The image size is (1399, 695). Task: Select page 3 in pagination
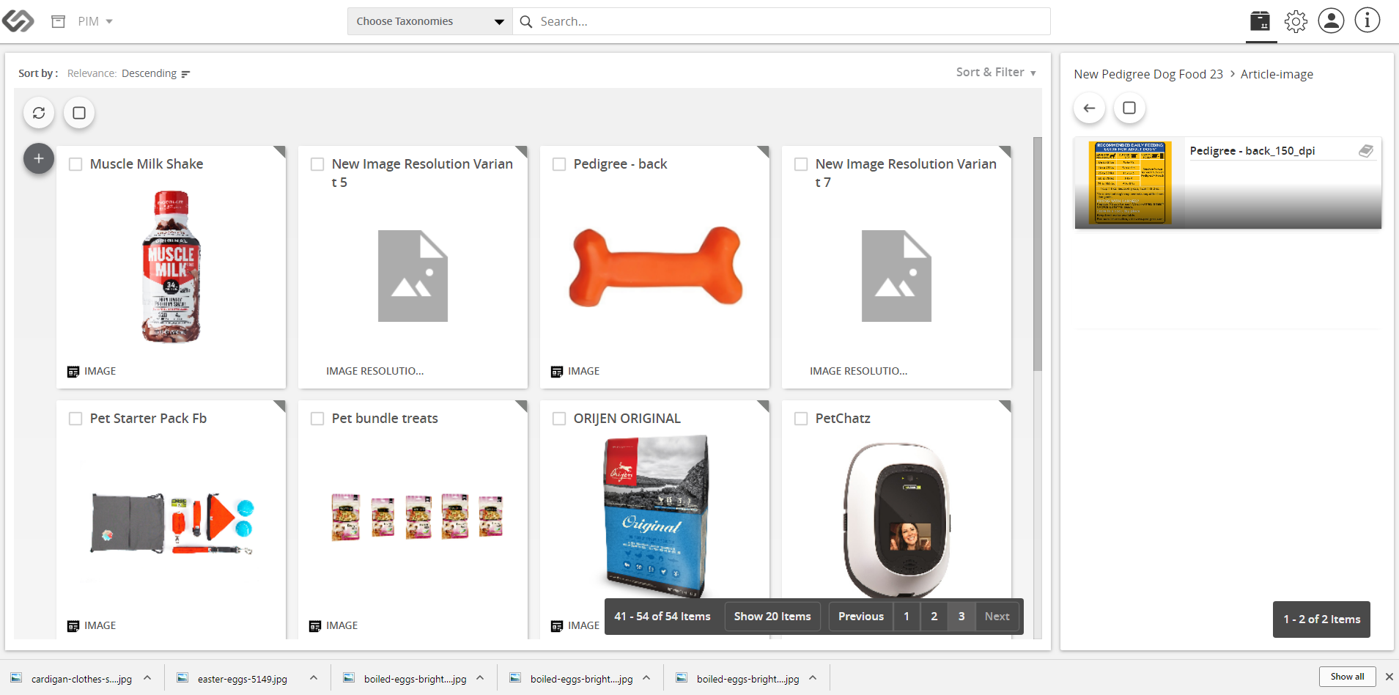coord(961,617)
